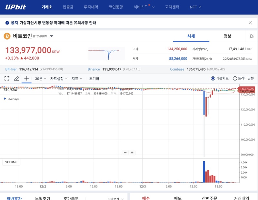This screenshot has width=258, height=200.
Task: Open the 30분 interval dropdown
Action: tap(41, 79)
